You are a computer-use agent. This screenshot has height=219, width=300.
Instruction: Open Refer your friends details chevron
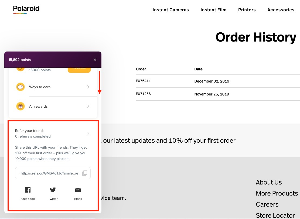88,134
